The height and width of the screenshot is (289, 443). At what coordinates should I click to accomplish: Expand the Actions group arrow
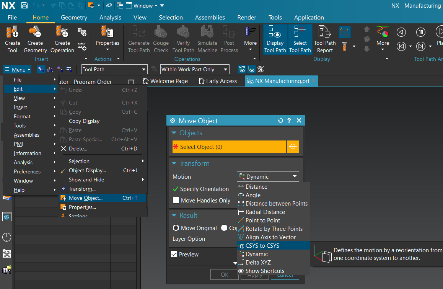coord(118,59)
